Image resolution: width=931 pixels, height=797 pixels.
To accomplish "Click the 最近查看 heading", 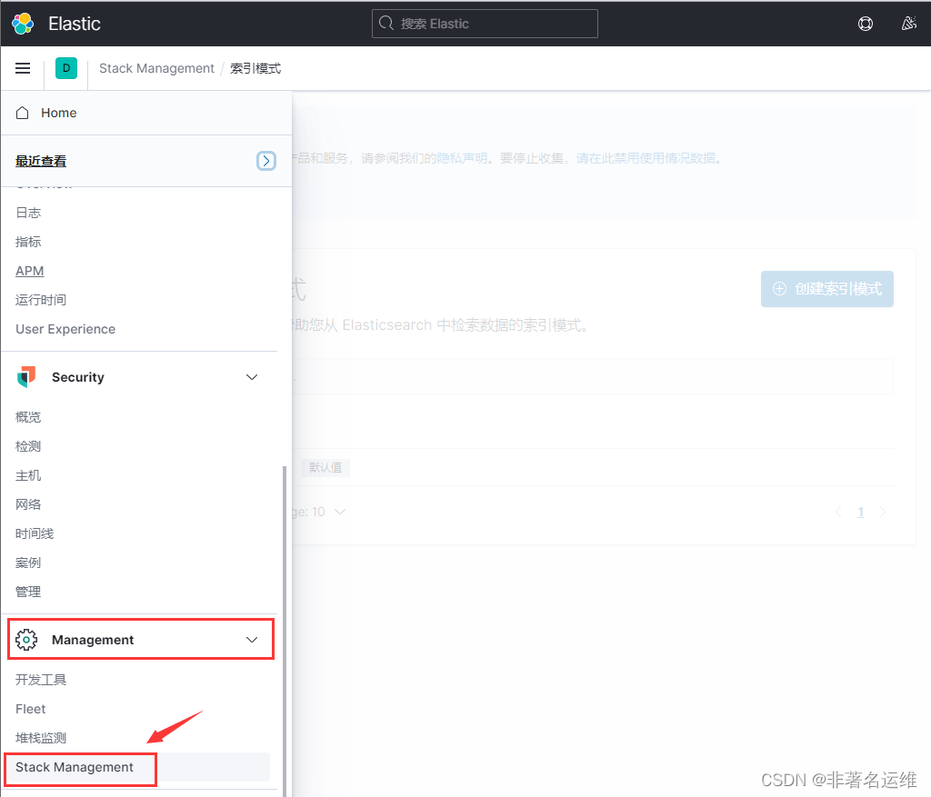I will (41, 161).
